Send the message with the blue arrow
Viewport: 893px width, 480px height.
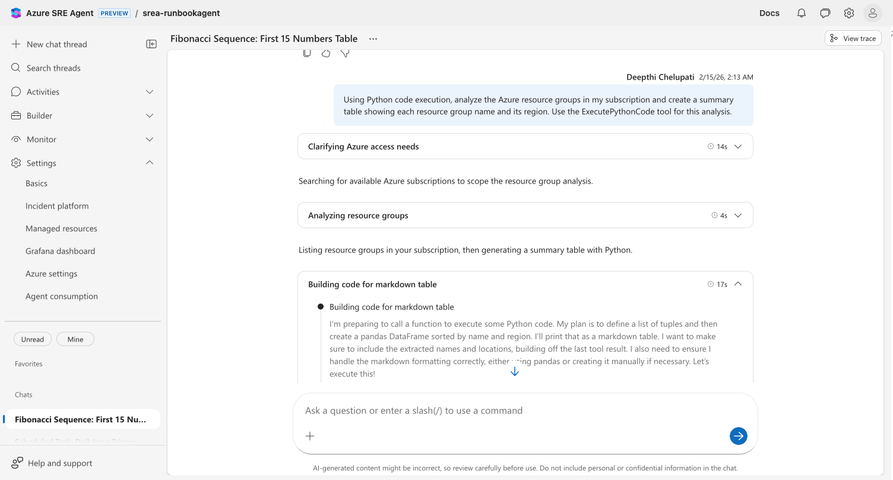739,436
